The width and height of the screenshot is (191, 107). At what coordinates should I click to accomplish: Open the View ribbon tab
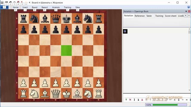78,7
